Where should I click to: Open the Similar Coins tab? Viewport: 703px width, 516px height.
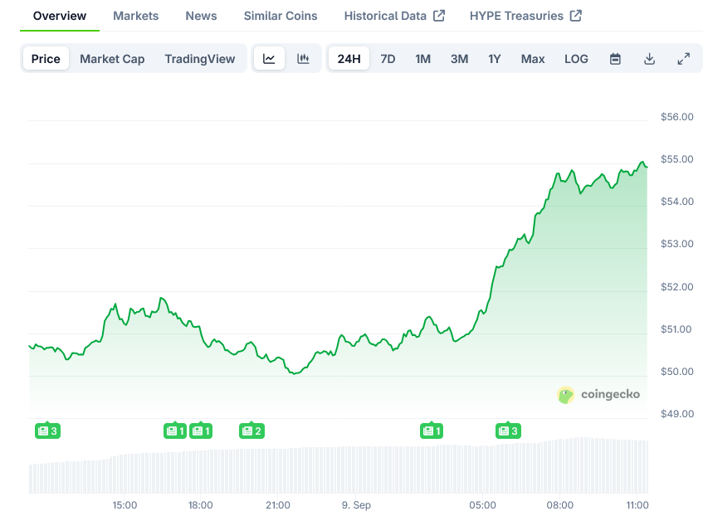pos(280,16)
